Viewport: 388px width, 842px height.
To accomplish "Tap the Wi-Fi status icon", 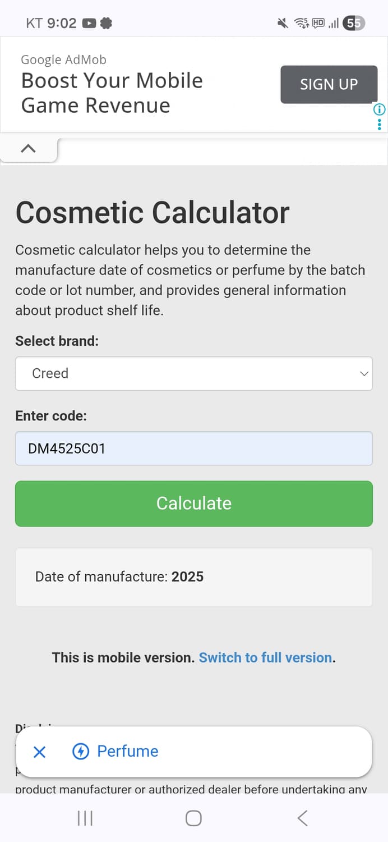I will (x=301, y=23).
